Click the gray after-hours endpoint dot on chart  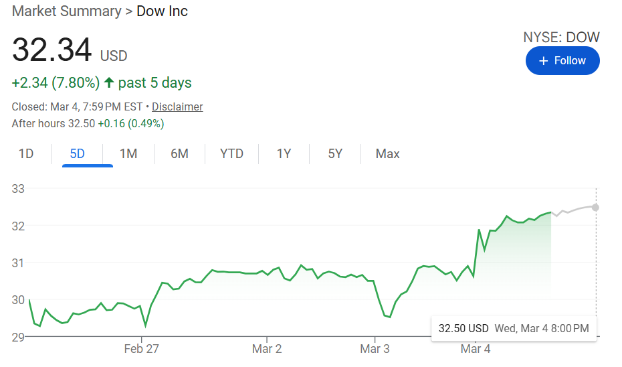595,208
